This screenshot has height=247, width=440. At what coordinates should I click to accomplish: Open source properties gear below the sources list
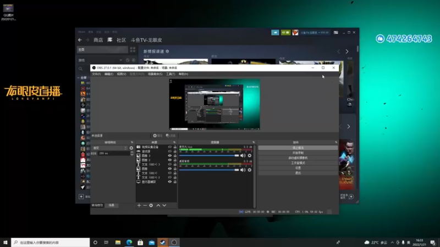[151, 205]
